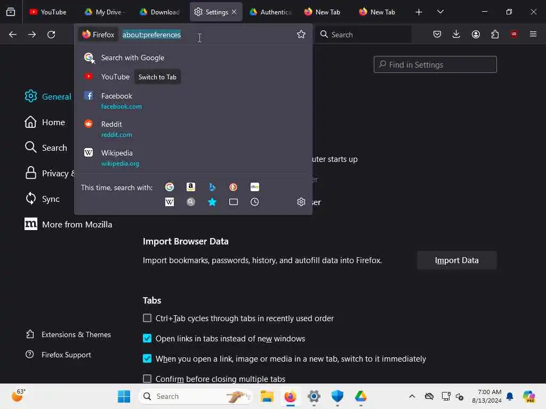Switch to the Download tab
This screenshot has width=546, height=409.
point(160,12)
